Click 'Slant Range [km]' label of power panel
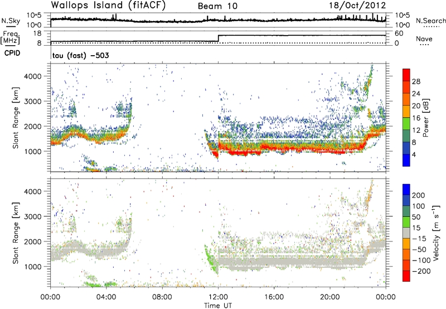This screenshot has height=309, width=446. pos(16,118)
